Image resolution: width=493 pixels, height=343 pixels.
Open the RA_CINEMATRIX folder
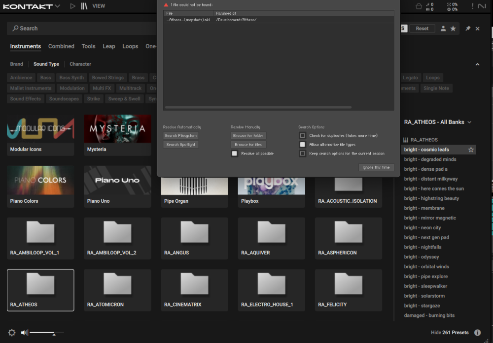pos(194,290)
